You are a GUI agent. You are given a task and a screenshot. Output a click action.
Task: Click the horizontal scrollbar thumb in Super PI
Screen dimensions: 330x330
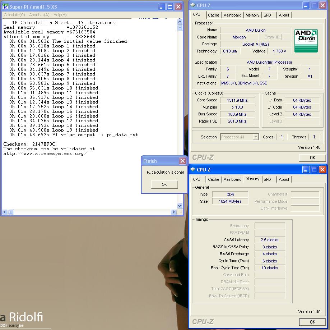[11, 212]
